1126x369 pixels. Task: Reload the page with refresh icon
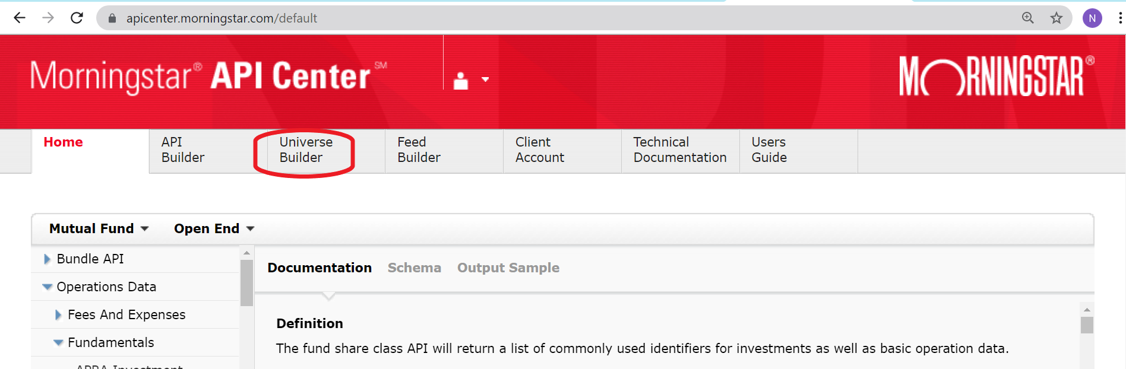[77, 18]
